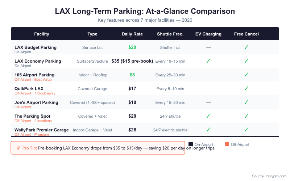The height and width of the screenshot is (181, 290).
Task: Click the orange Off-Airport legend color square
Action: click(227, 144)
